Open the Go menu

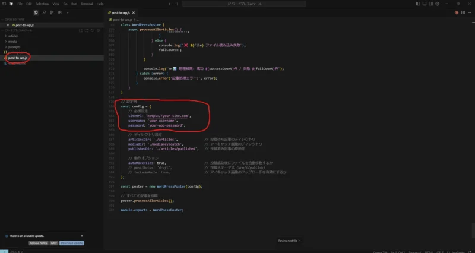click(x=65, y=4)
